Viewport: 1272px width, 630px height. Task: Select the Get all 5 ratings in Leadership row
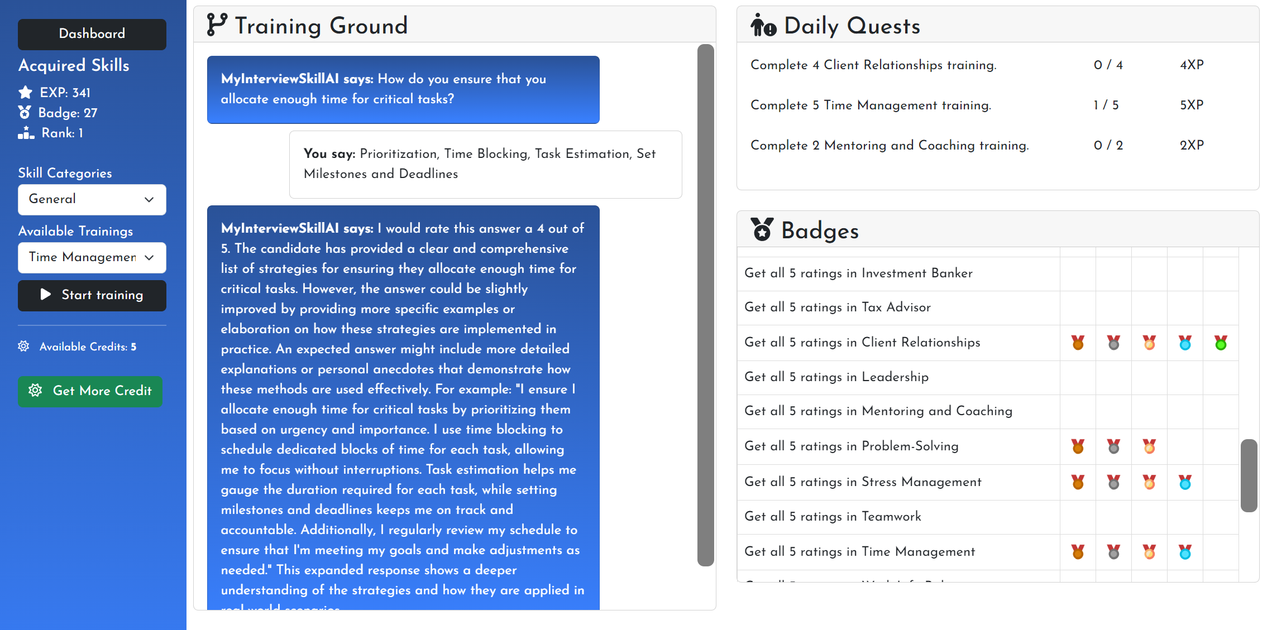836,377
